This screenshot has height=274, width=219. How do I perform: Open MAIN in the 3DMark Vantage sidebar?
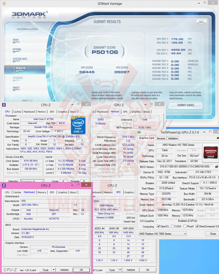[x=16, y=40]
